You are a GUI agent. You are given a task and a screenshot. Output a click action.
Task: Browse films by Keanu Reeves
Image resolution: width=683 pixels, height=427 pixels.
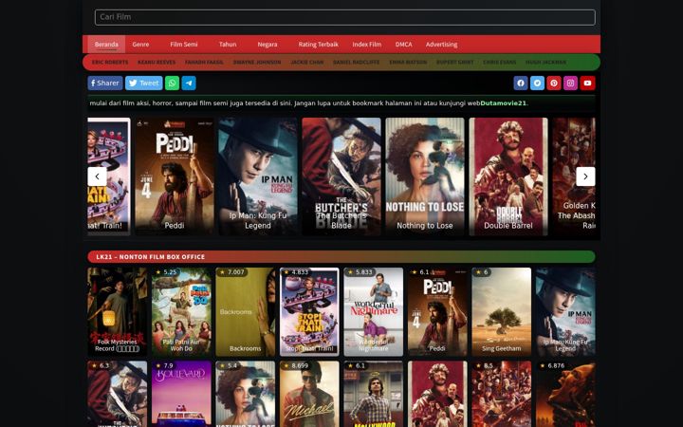[x=157, y=63]
